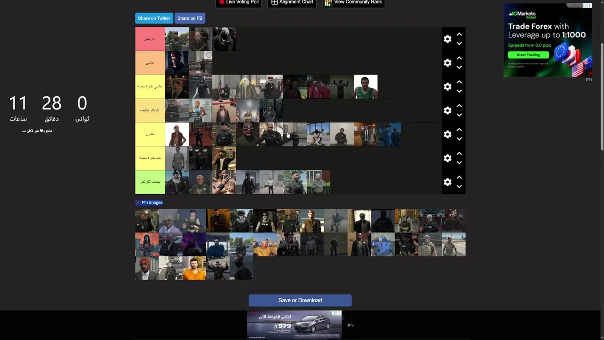Open settings gear for the عالمي tier
Viewport: 604px width, 340px height.
[447, 63]
